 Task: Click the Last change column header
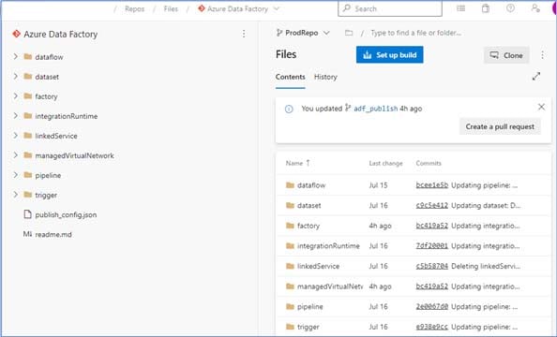(x=385, y=163)
